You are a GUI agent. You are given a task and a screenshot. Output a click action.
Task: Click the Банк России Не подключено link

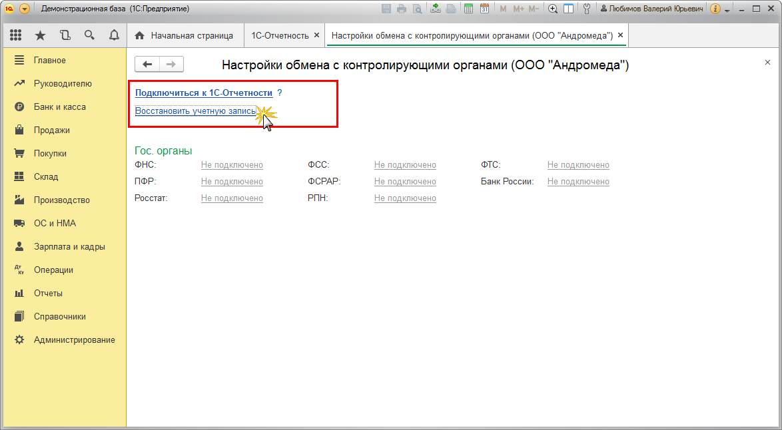[x=578, y=181]
